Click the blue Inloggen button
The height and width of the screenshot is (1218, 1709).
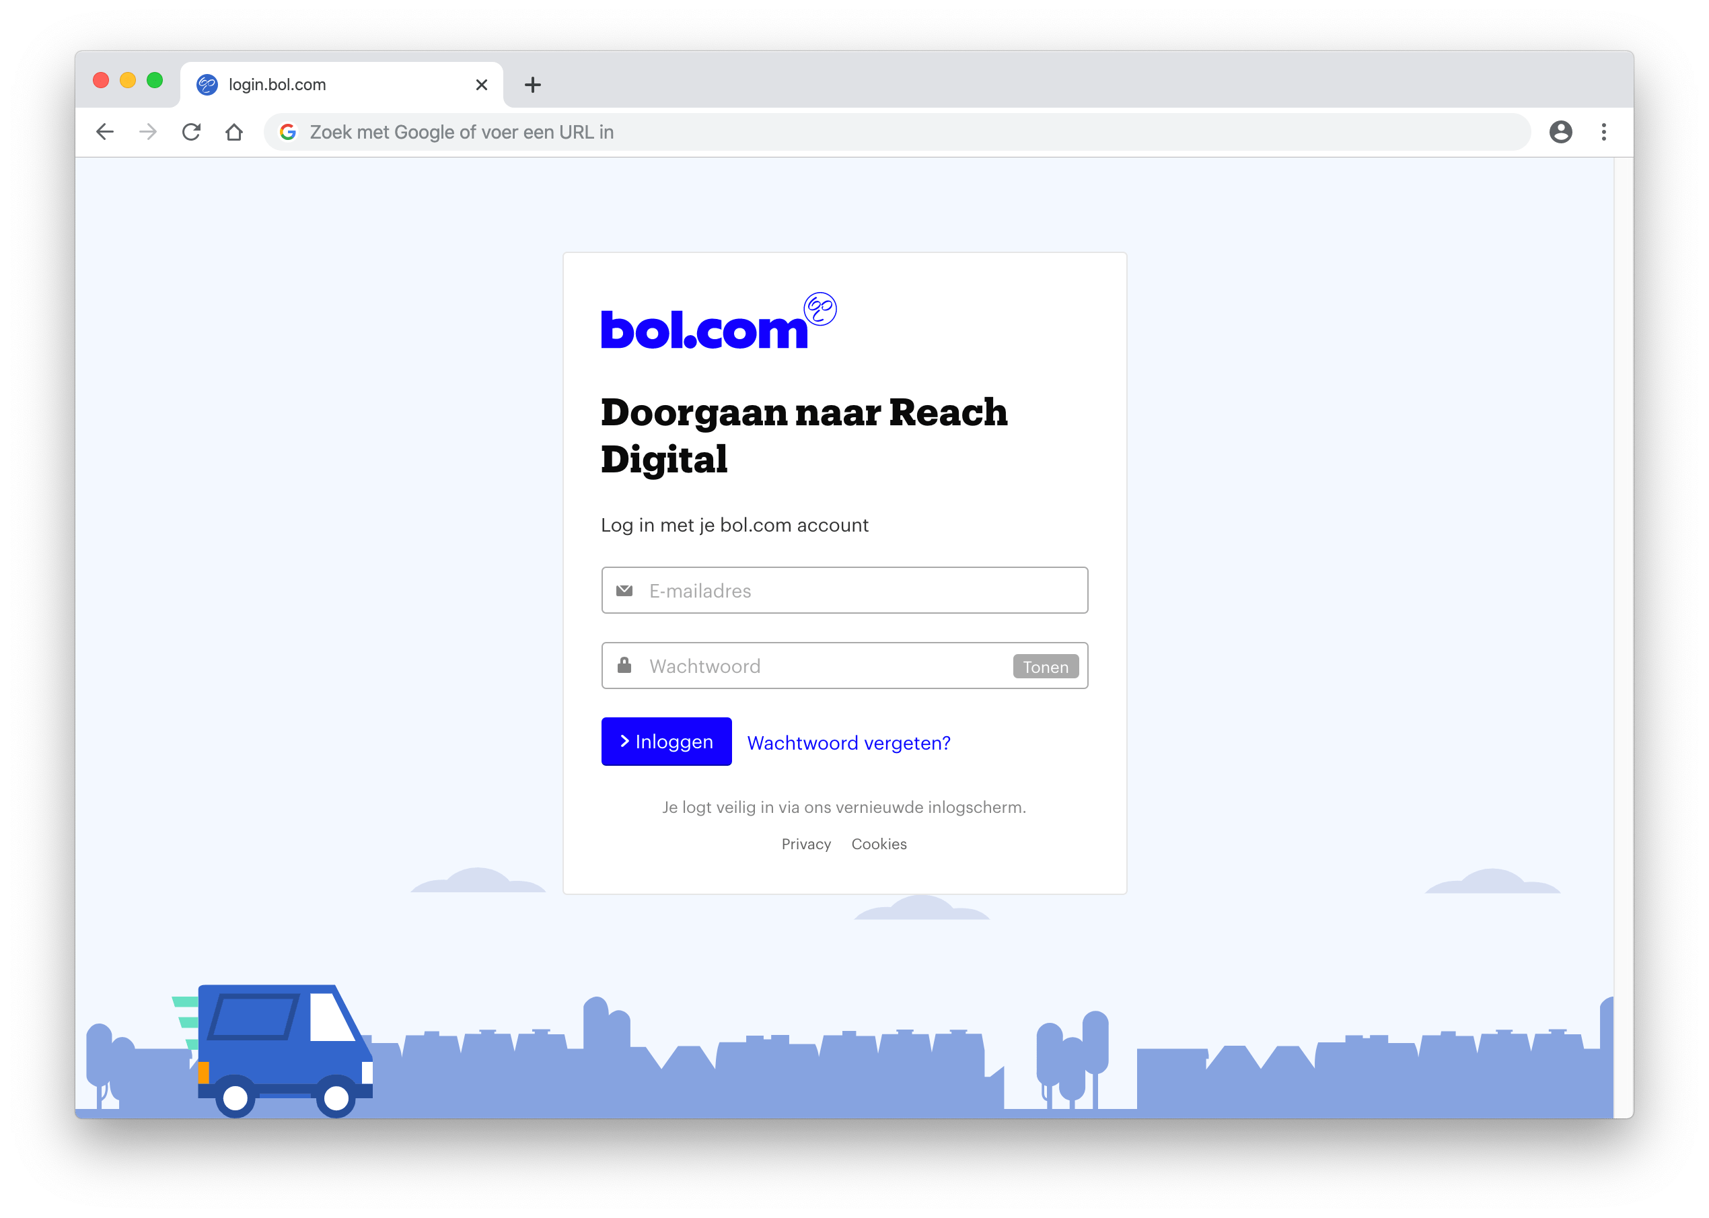point(666,741)
